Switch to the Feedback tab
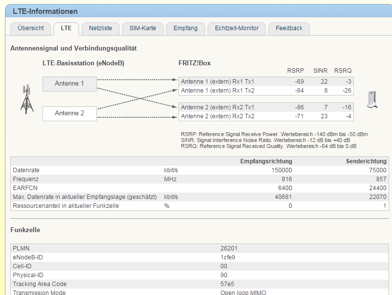Viewport: 392px width, 295px height. (x=289, y=28)
